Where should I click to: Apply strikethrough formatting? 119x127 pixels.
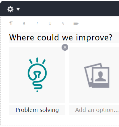(63, 23)
